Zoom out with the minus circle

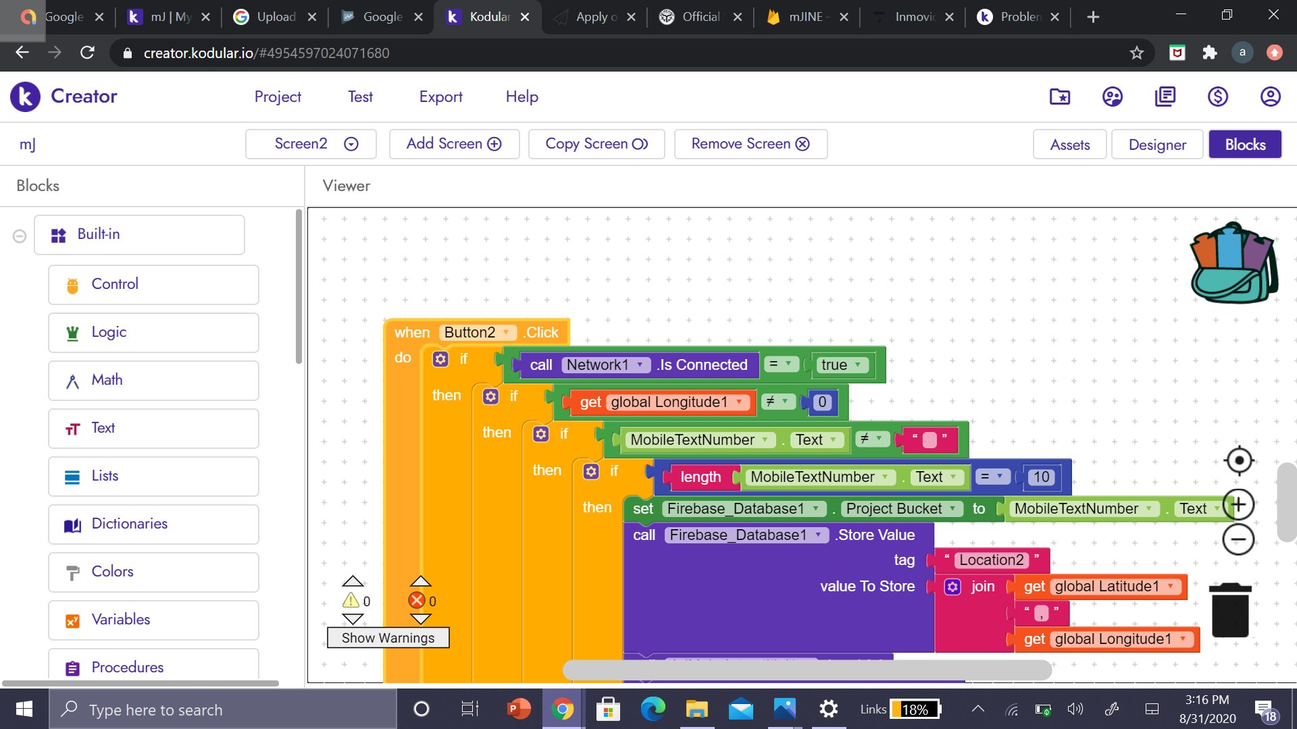point(1239,539)
